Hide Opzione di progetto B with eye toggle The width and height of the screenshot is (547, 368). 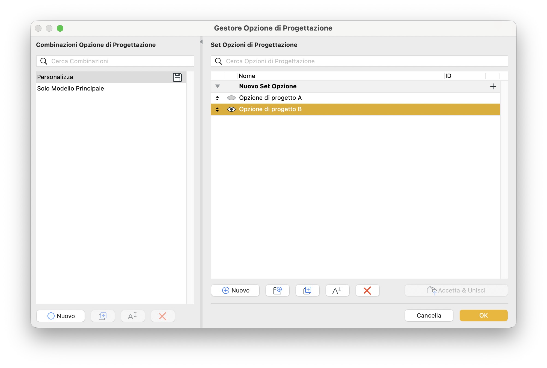point(231,109)
